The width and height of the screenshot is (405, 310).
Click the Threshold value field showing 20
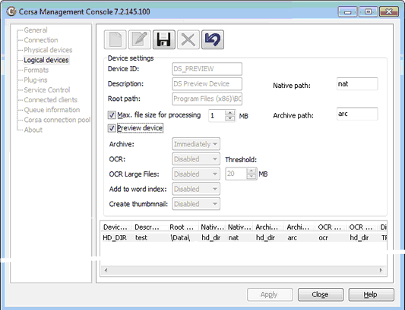coord(236,174)
